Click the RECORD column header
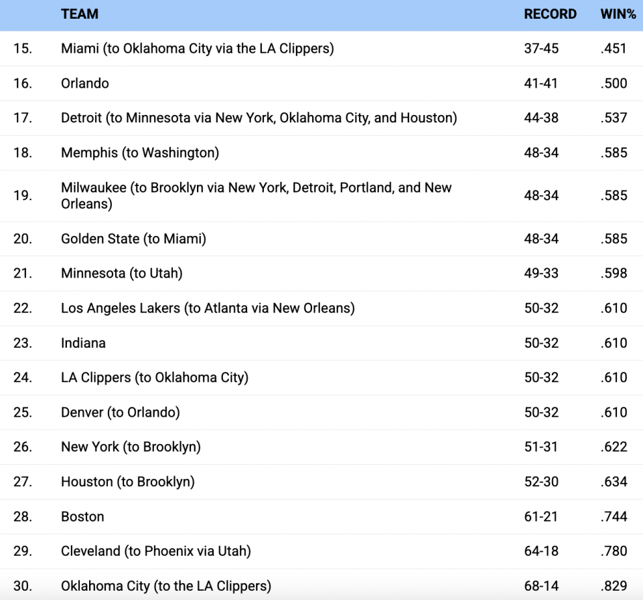The image size is (643, 600). pyautogui.click(x=550, y=14)
